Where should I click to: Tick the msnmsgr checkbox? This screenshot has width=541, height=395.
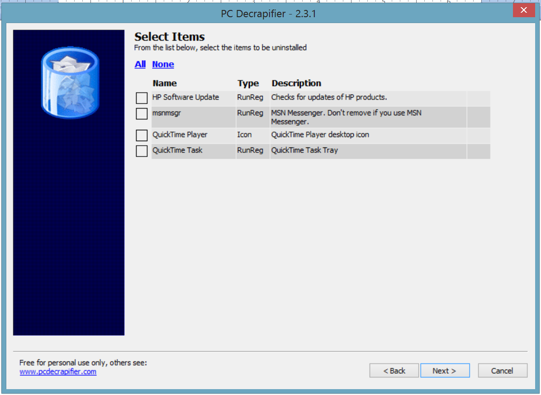pos(142,114)
